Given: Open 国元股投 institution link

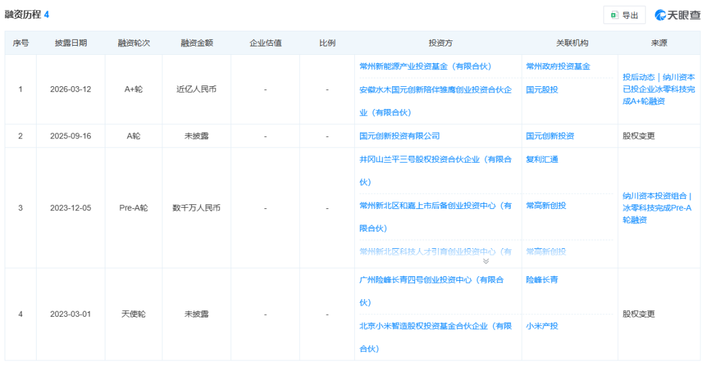Looking at the screenshot, I should tap(542, 90).
